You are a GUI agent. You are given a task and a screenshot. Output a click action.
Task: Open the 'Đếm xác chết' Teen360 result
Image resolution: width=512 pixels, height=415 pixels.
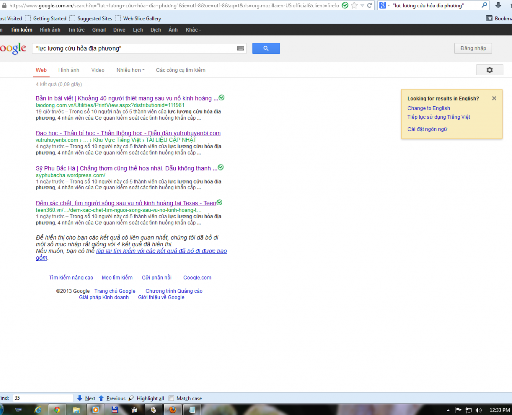pyautogui.click(x=126, y=203)
